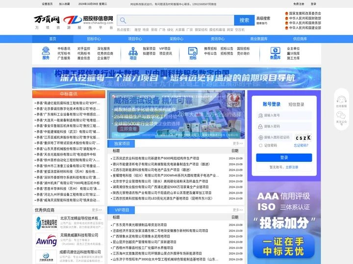Click emblem icon beside 中华人民共和国建设部
Viewport: 353px width, 264px height.
pyautogui.click(x=287, y=28)
